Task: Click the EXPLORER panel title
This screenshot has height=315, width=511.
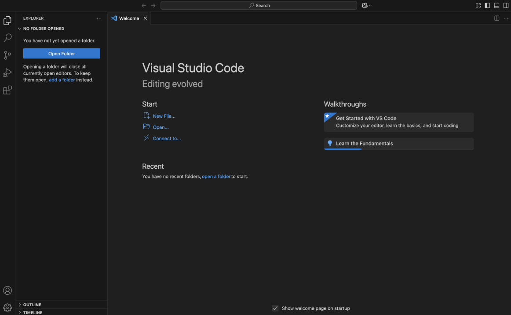Action: click(x=33, y=18)
